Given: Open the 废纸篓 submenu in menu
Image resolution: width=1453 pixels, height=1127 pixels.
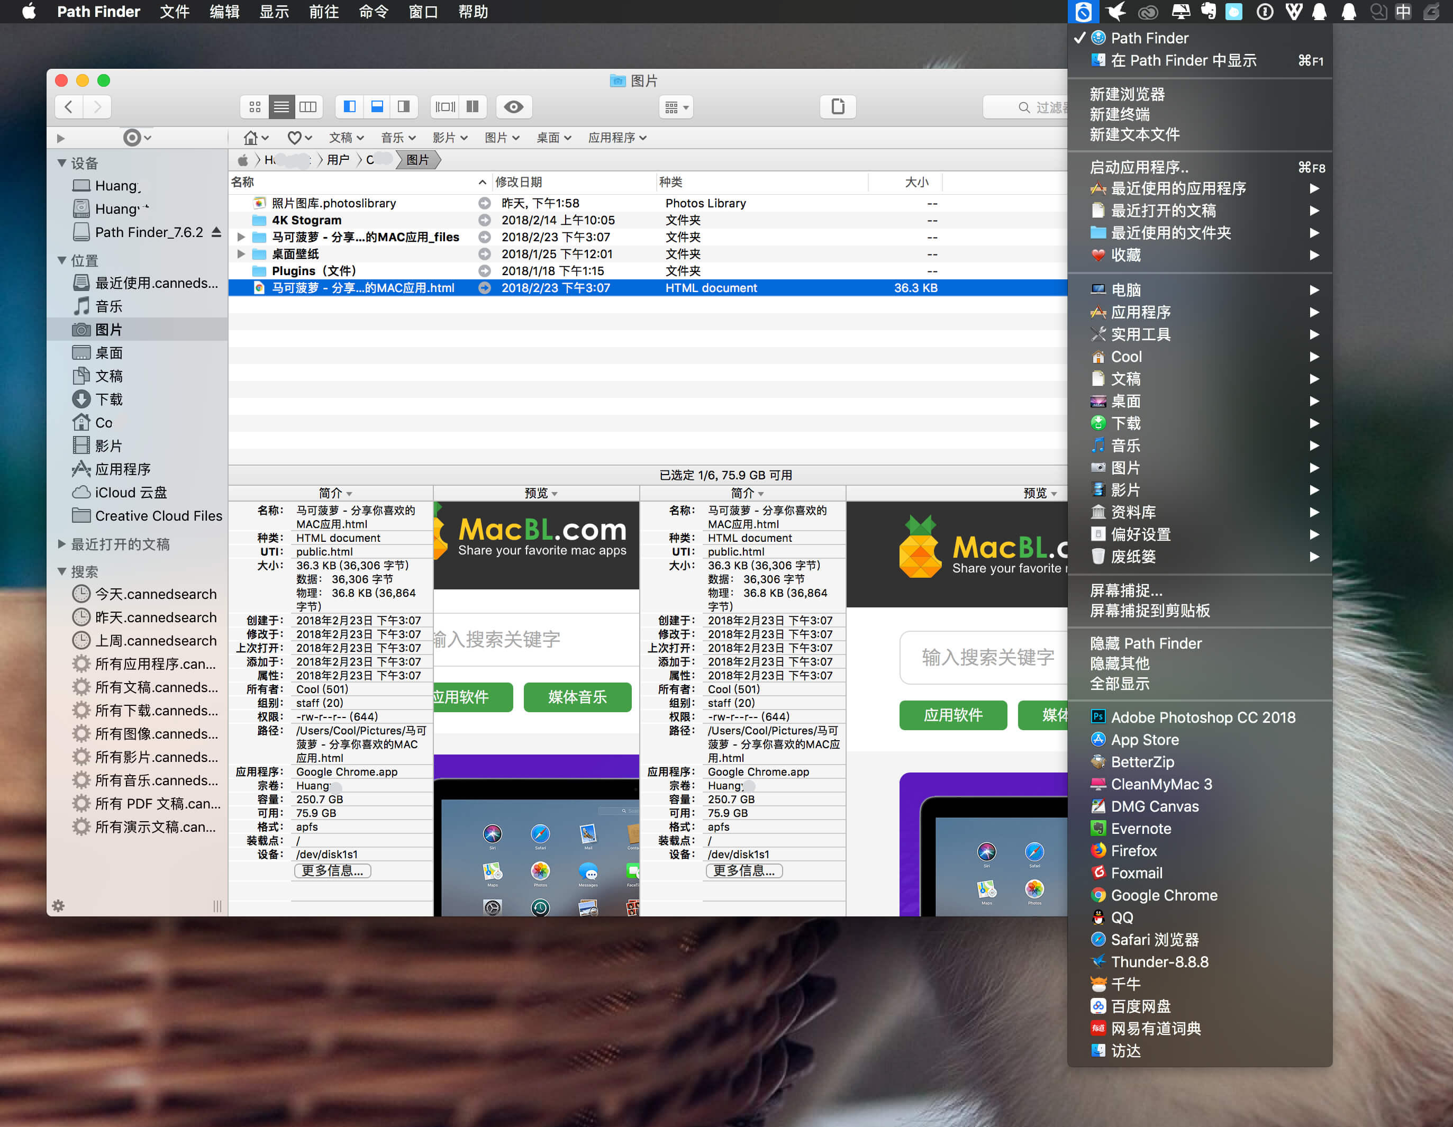Looking at the screenshot, I should tap(1200, 557).
